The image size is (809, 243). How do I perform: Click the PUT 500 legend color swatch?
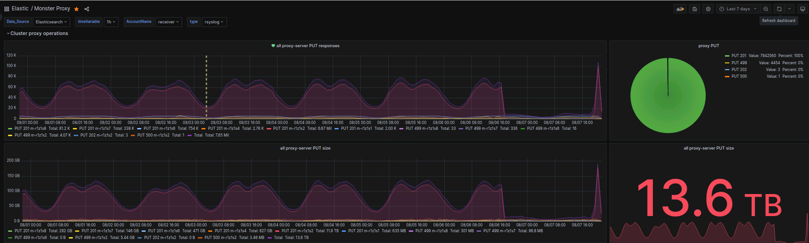pos(727,76)
